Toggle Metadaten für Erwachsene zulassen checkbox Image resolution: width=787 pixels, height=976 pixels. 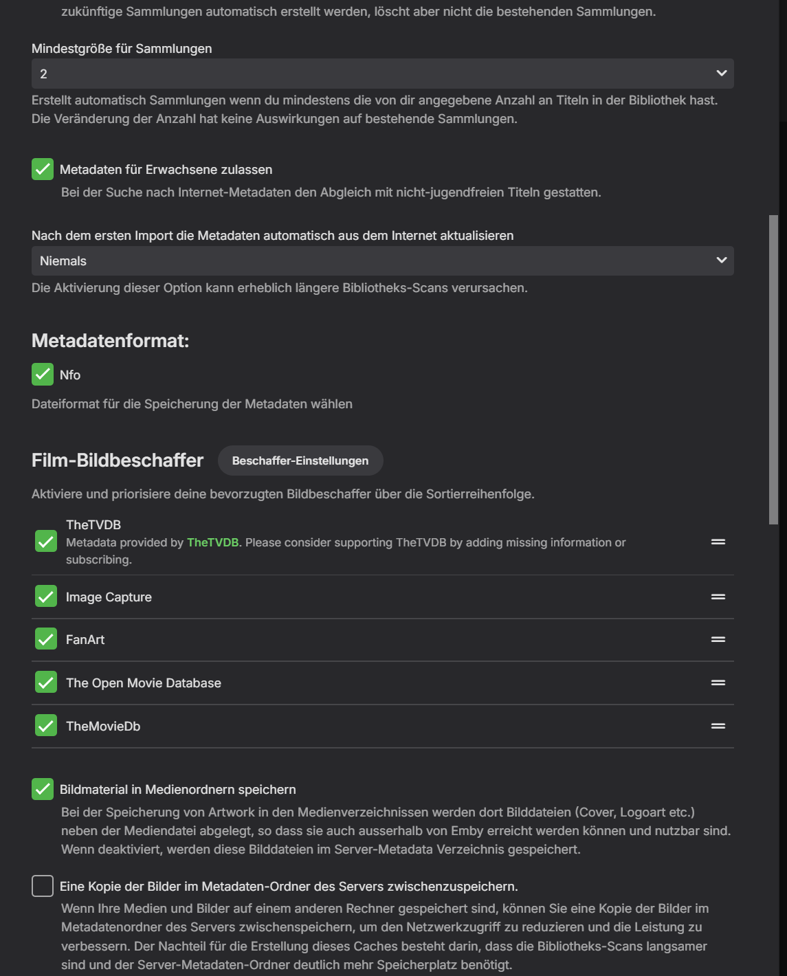[x=43, y=169]
